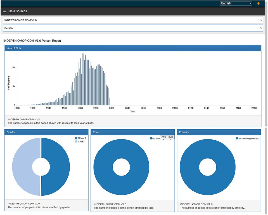Open the English language dropdown

pyautogui.click(x=236, y=3)
